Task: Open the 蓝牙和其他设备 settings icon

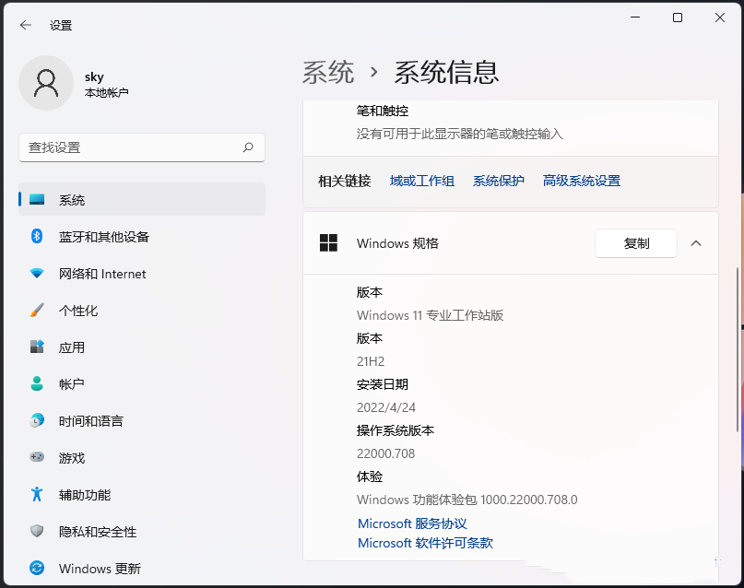Action: tap(36, 237)
